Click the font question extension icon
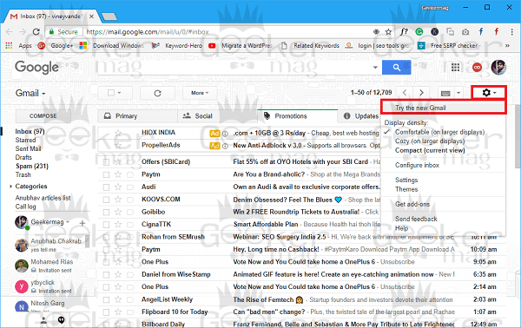The image size is (521, 328). 404,32
